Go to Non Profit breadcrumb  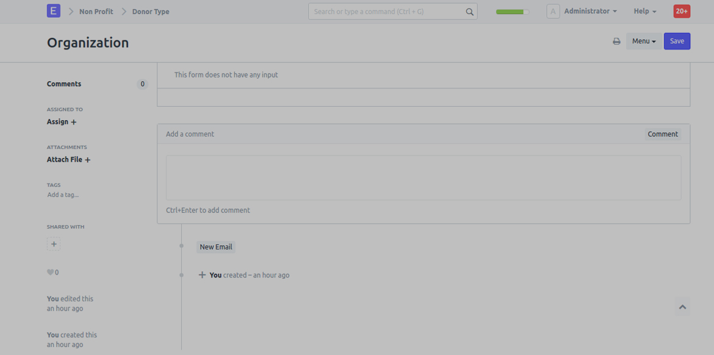point(96,12)
